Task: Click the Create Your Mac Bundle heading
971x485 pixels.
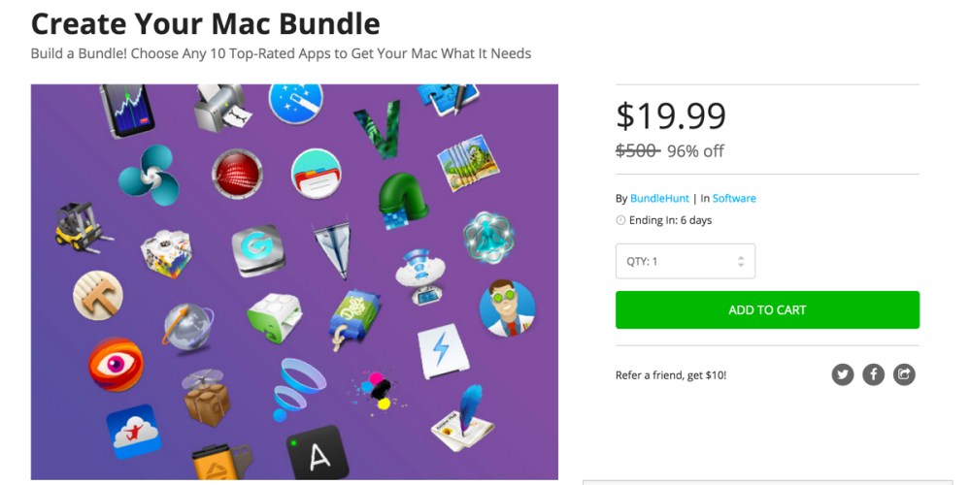Action: point(206,22)
